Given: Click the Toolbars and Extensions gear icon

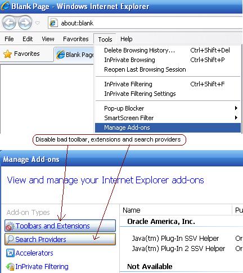Looking at the screenshot, I should pos(10,226).
